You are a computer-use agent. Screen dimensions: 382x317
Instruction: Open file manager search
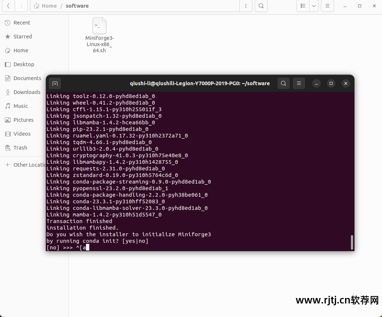tap(261, 6)
